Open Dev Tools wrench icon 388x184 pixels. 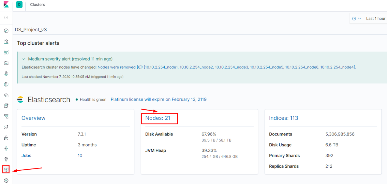[x=6, y=159]
